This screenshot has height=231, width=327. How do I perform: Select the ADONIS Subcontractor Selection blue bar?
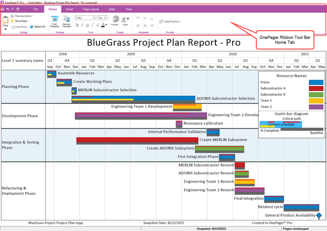tap(134, 98)
